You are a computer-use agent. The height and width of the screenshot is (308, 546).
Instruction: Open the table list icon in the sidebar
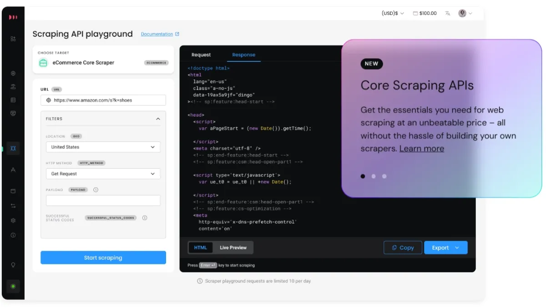(13, 100)
